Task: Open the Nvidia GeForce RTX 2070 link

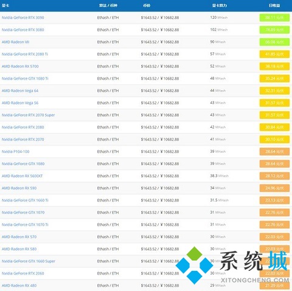Action: click(x=23, y=139)
